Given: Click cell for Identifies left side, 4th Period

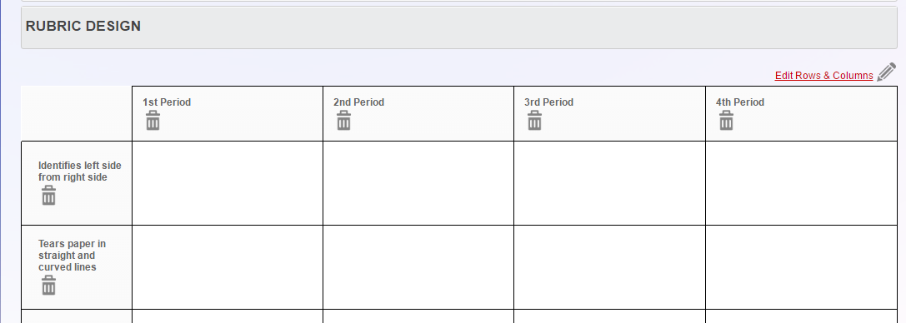Looking at the screenshot, I should tap(802, 183).
